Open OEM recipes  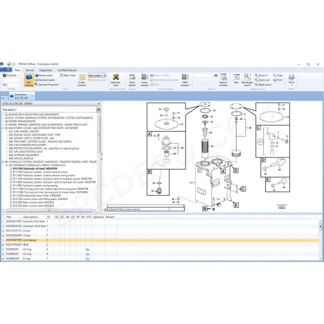185,80
